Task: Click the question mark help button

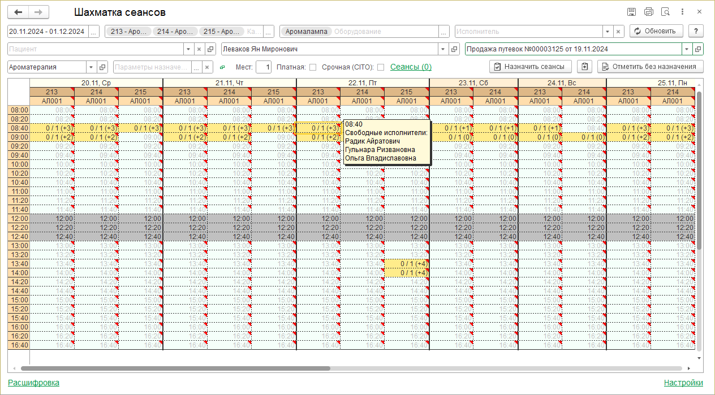Action: (696, 31)
